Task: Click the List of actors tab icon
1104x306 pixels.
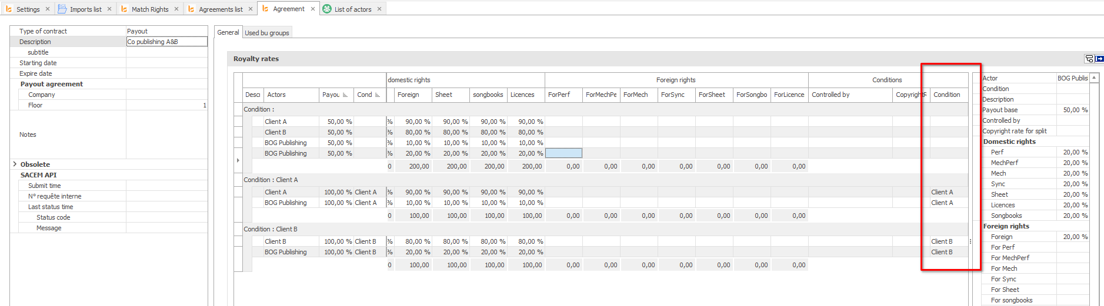Action: [327, 9]
